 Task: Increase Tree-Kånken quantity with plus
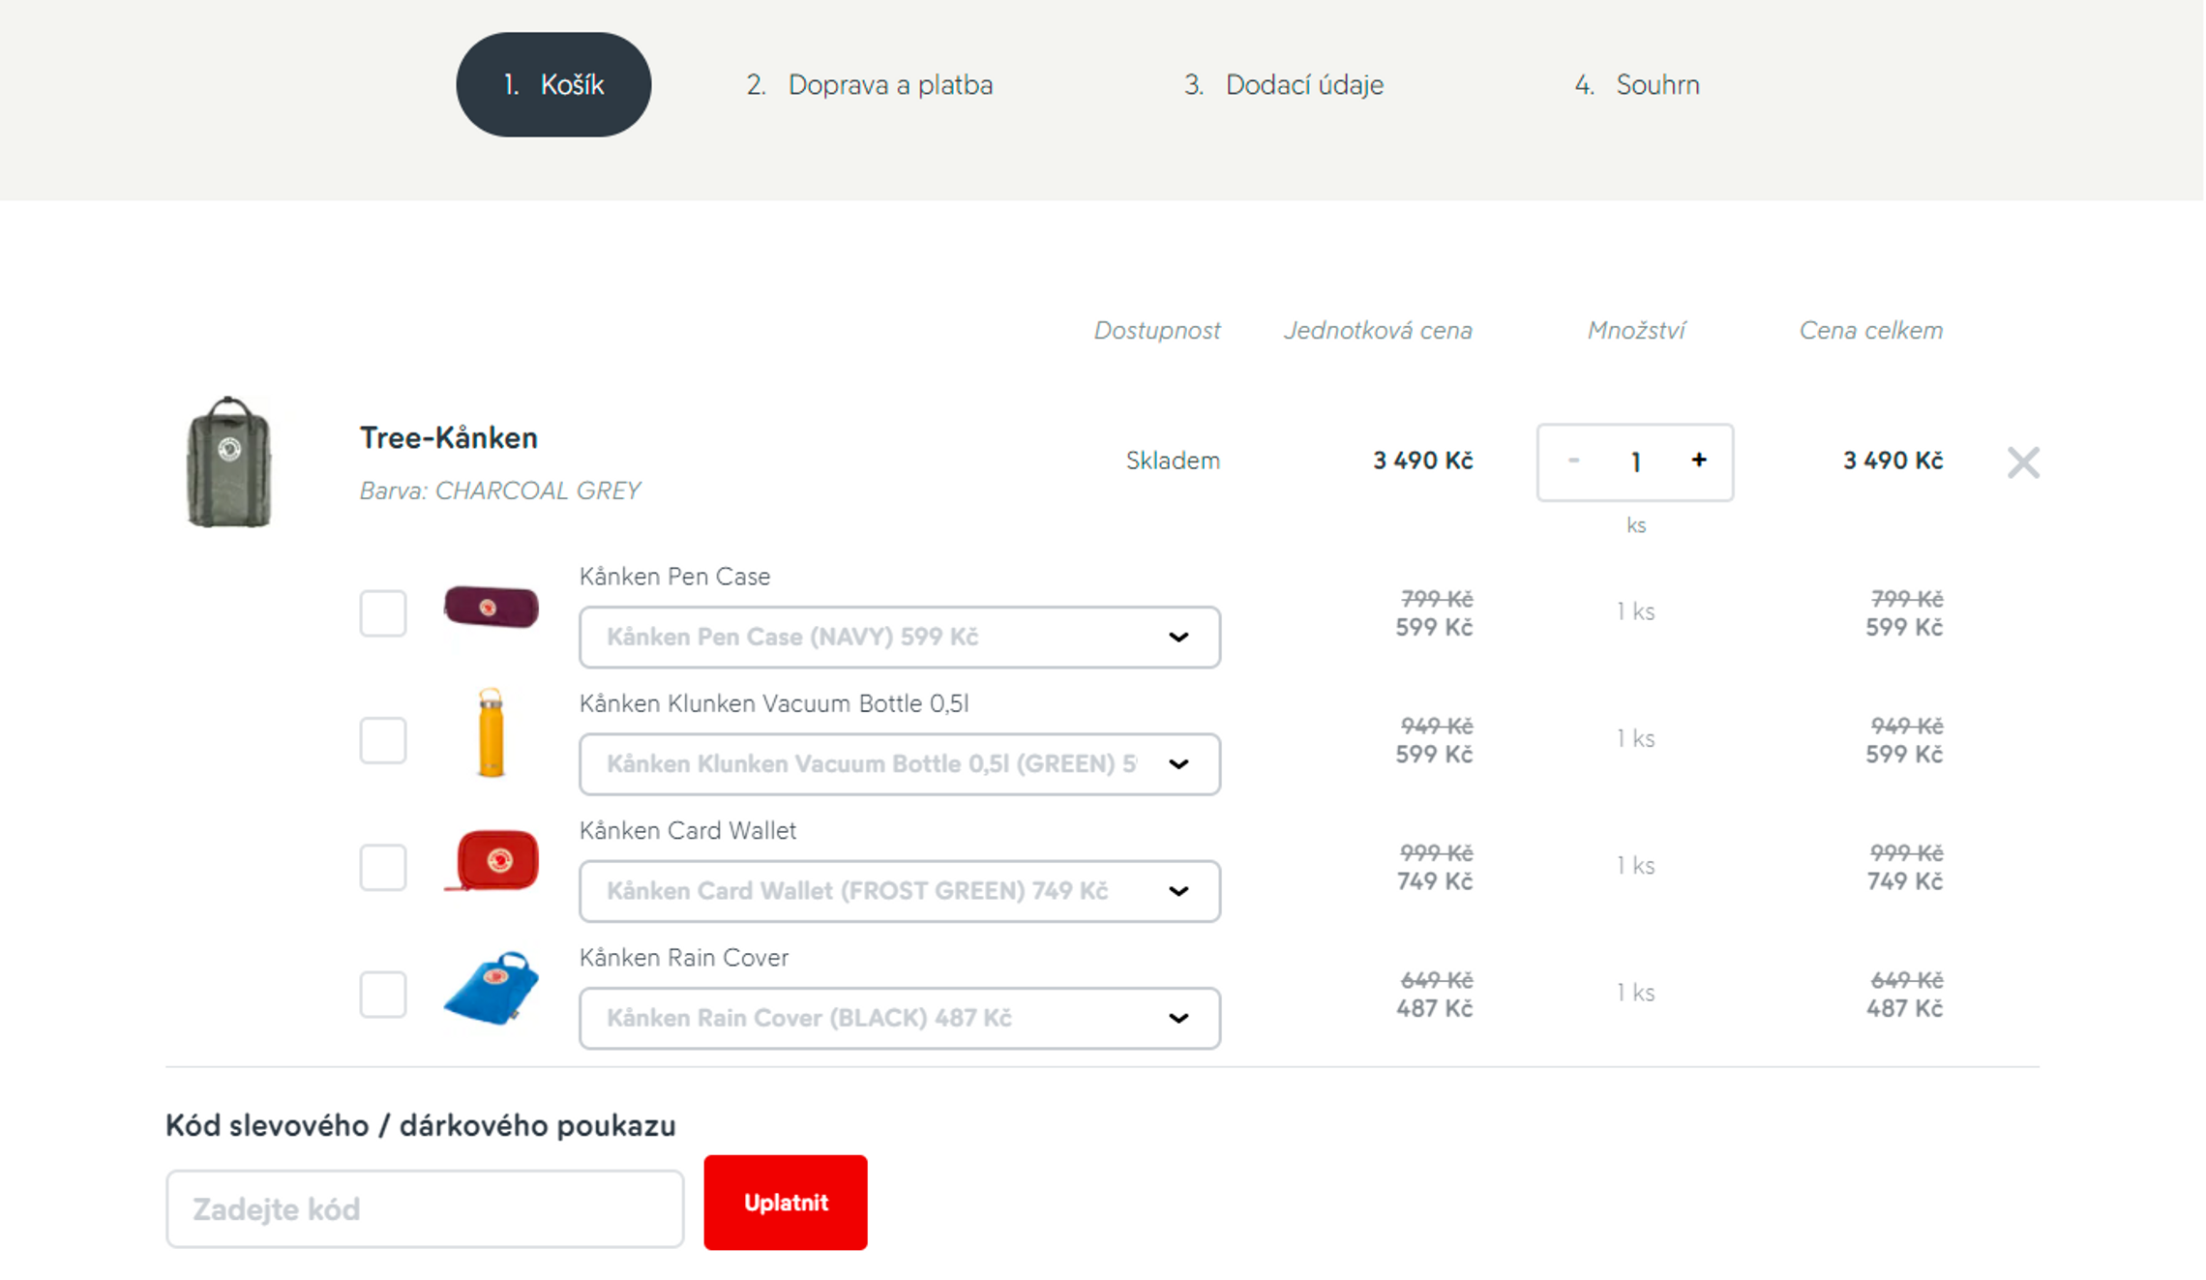(x=1699, y=461)
